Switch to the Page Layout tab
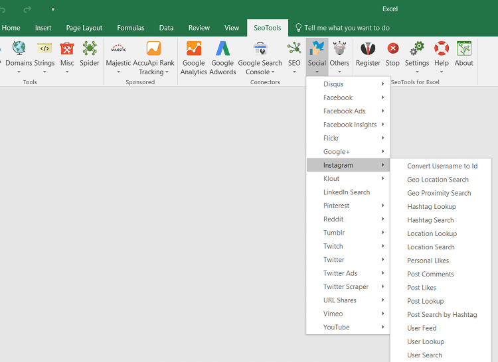 (x=84, y=28)
